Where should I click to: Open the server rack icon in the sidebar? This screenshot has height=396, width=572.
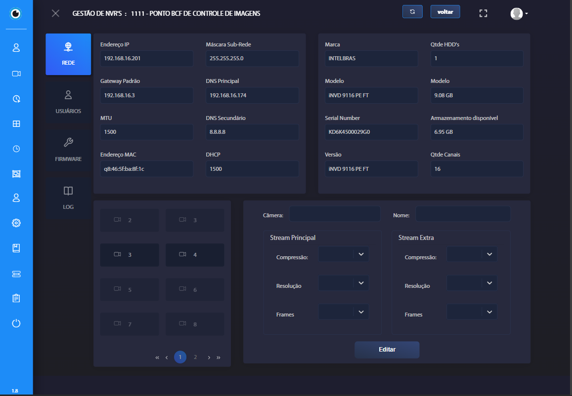click(16, 274)
